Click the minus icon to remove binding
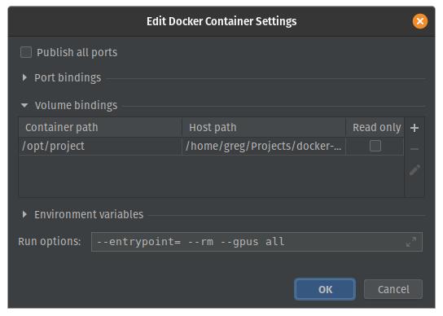The image size is (443, 316). point(414,149)
